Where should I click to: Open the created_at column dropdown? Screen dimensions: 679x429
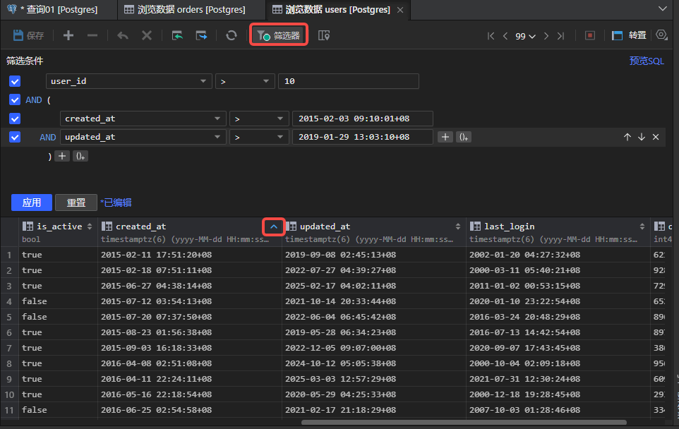pyautogui.click(x=143, y=119)
